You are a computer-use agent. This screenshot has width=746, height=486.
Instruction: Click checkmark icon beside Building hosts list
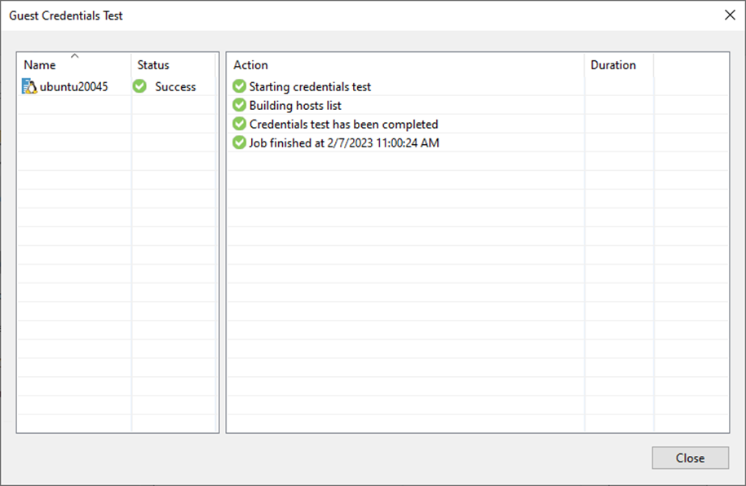tap(239, 105)
